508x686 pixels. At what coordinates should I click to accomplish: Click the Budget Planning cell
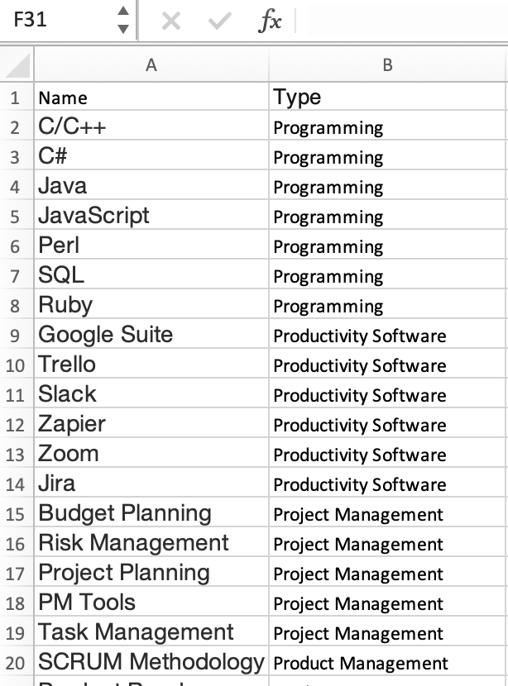pyautogui.click(x=151, y=513)
